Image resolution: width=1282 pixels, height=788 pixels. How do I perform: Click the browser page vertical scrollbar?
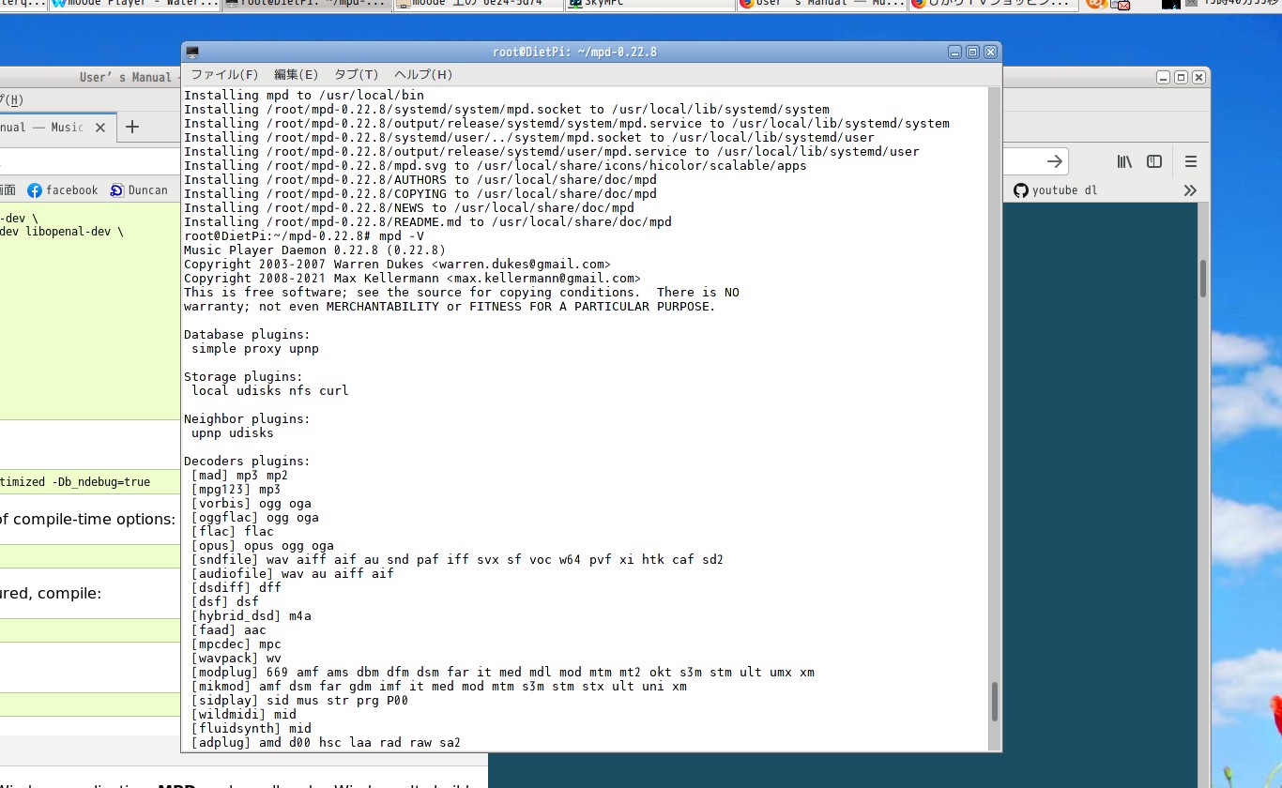point(1202,278)
